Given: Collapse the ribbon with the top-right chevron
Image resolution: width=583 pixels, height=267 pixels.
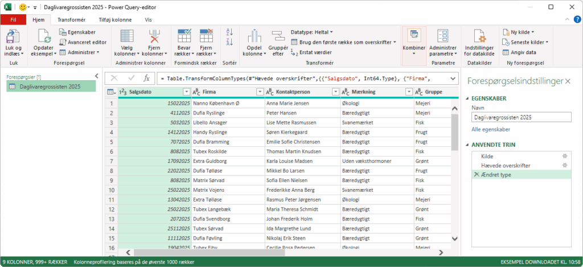Looking at the screenshot, I should [568, 19].
